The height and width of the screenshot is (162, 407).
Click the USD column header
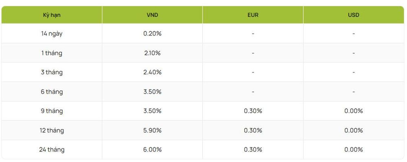354,15
